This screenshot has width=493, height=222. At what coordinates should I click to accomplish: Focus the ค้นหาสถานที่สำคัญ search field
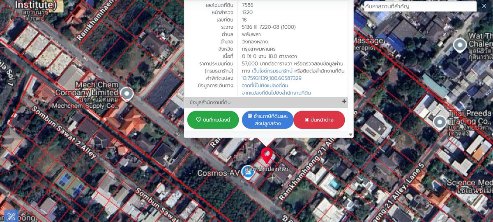(x=420, y=7)
